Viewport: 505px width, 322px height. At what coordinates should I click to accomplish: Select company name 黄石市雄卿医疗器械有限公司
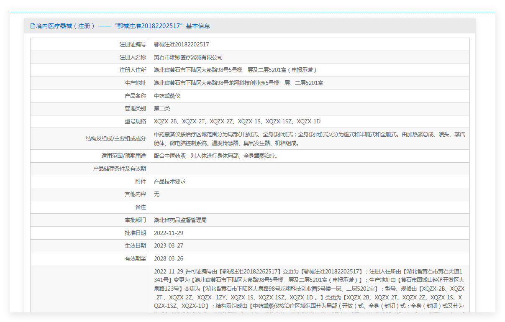188,57
